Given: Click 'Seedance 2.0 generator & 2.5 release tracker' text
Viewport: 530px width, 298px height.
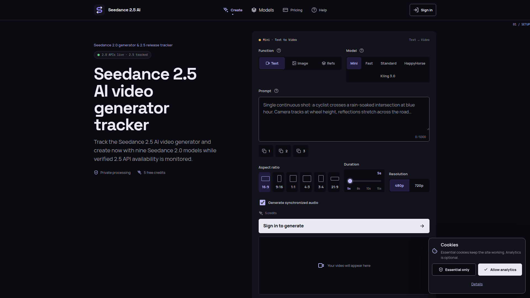Looking at the screenshot, I should [x=133, y=45].
